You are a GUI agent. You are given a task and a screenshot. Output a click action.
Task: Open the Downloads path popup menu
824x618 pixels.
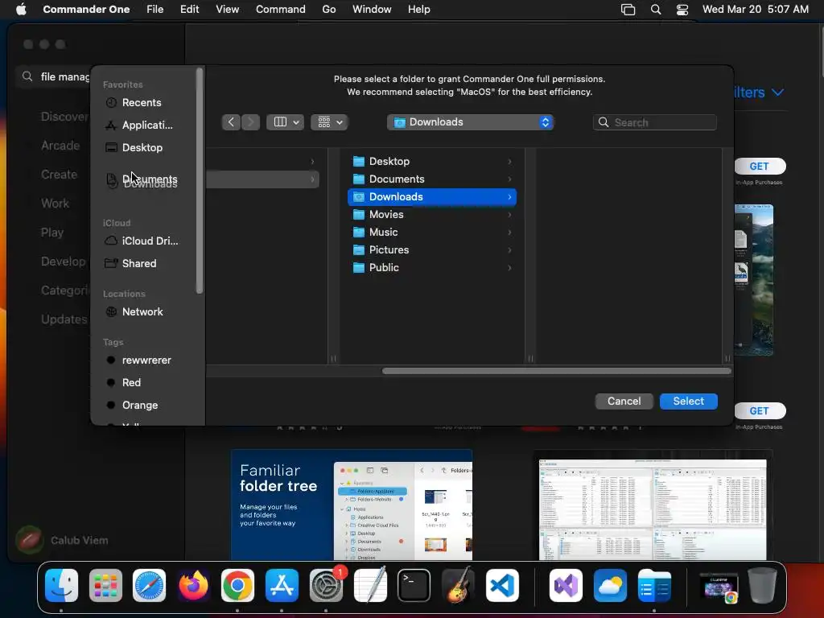point(470,122)
